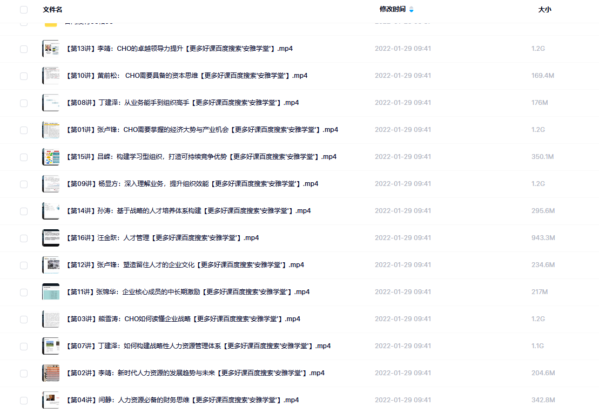Toggle the select-all checkbox beside 文件名
599x412 pixels.
(x=24, y=10)
